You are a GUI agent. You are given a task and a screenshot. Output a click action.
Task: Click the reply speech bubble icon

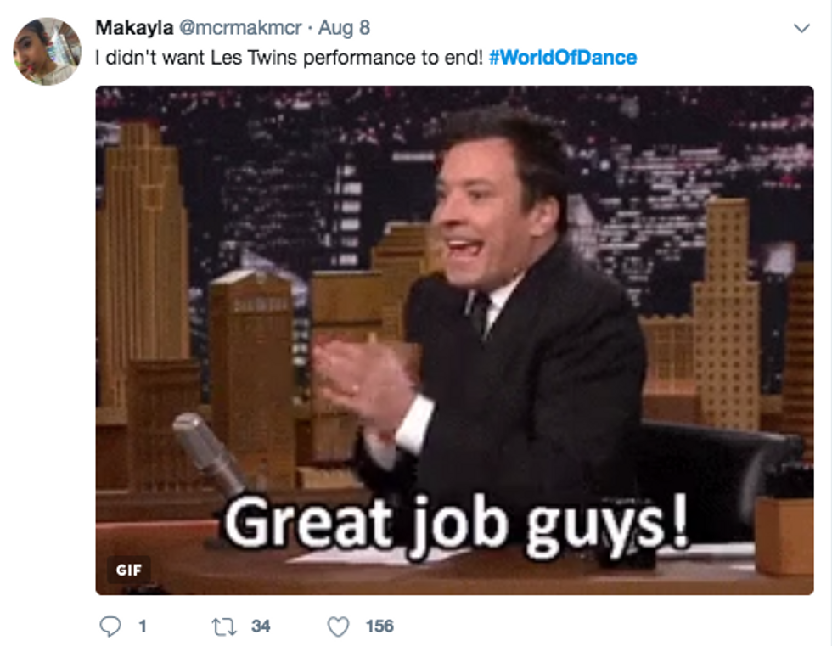pos(110,626)
